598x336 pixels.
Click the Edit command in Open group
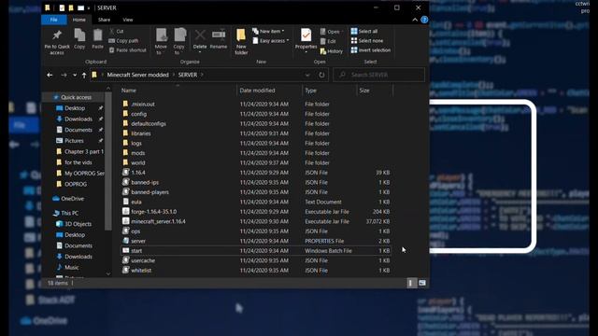coord(328,41)
